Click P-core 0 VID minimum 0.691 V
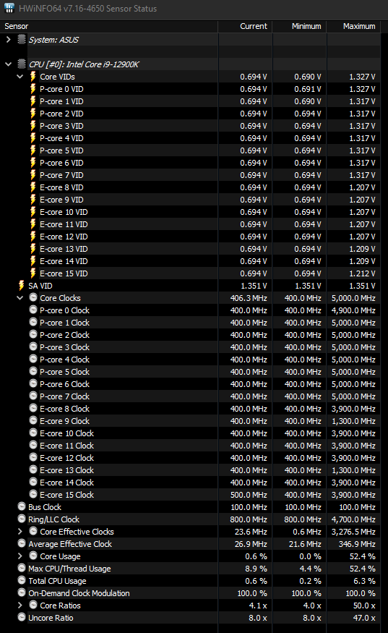388x633 pixels. pyautogui.click(x=308, y=89)
